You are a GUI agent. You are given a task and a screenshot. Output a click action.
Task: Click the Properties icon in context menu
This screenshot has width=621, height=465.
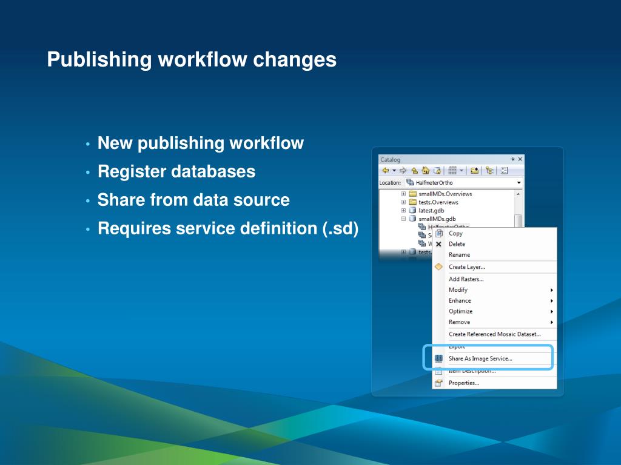[438, 383]
